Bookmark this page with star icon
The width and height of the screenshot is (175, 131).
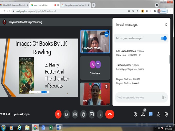point(137,11)
